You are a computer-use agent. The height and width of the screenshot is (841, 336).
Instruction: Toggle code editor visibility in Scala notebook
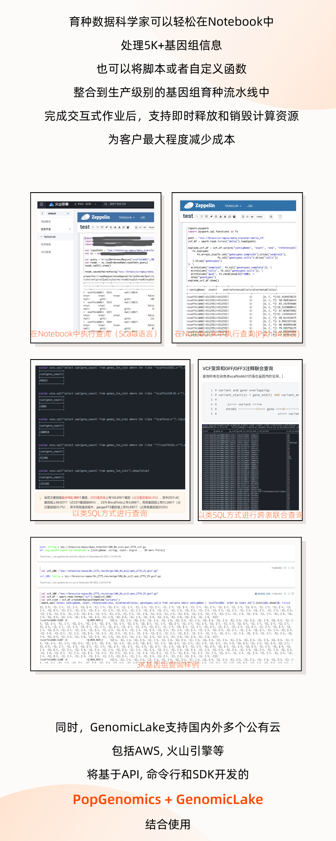coord(97,227)
